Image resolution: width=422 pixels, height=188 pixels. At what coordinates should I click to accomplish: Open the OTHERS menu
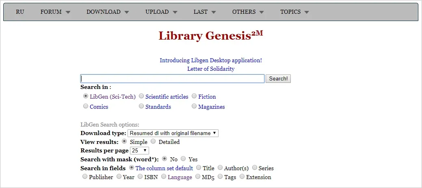click(x=248, y=12)
